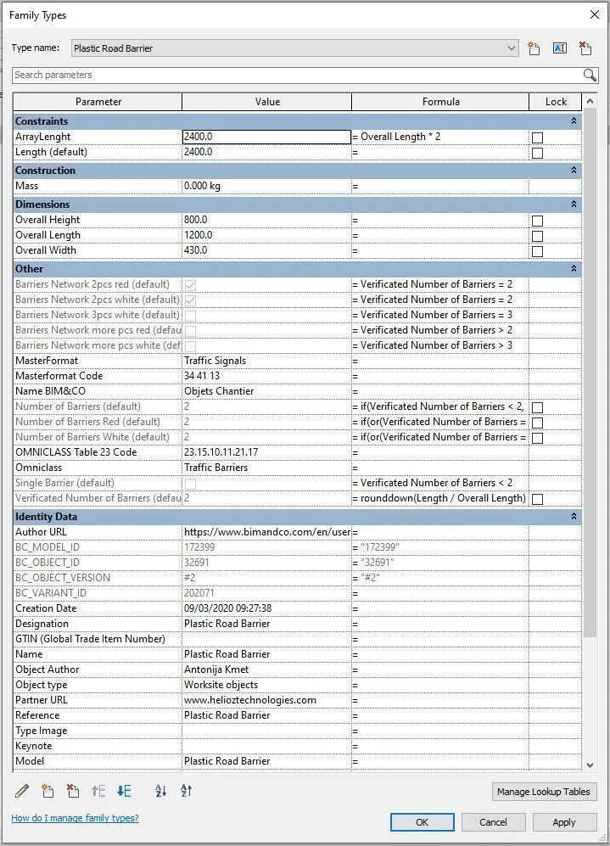Screen dimensions: 610x846
Task: Collapse the Constraints group
Action: click(x=574, y=120)
